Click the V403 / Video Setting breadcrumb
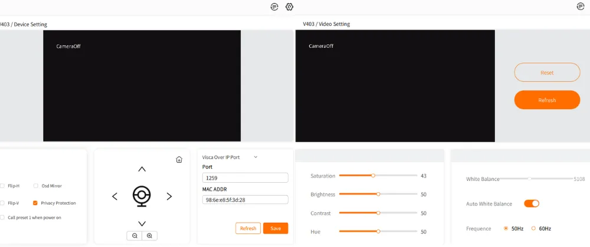590x247 pixels. coord(326,24)
